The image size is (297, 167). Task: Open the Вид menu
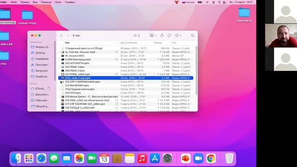pyautogui.click(x=35, y=2)
